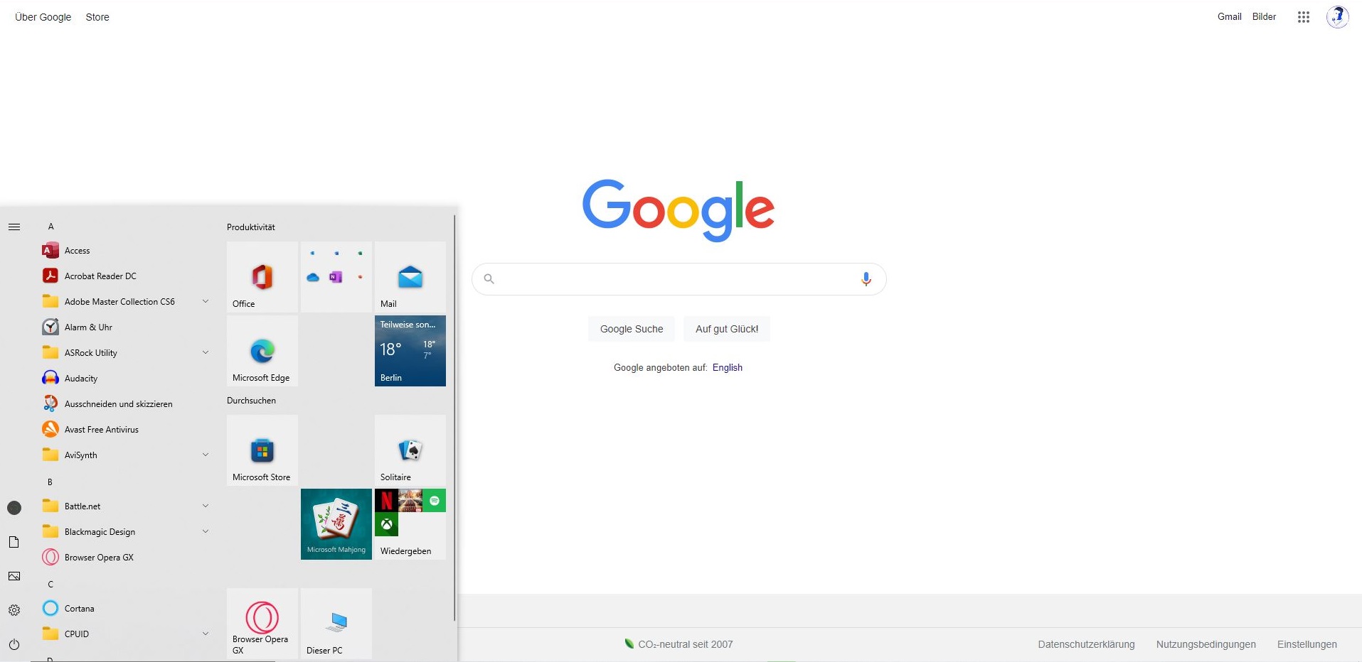Click the OneDrive icon in the tile folder
This screenshot has width=1362, height=662.
point(313,277)
